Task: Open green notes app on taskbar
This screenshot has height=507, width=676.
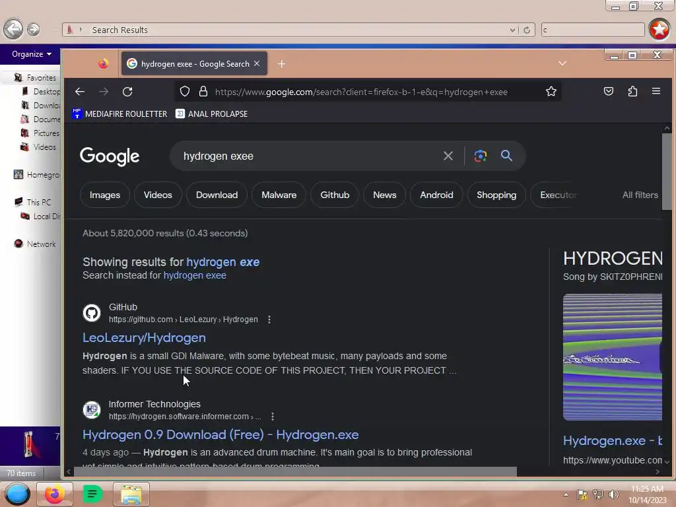Action: (x=92, y=494)
